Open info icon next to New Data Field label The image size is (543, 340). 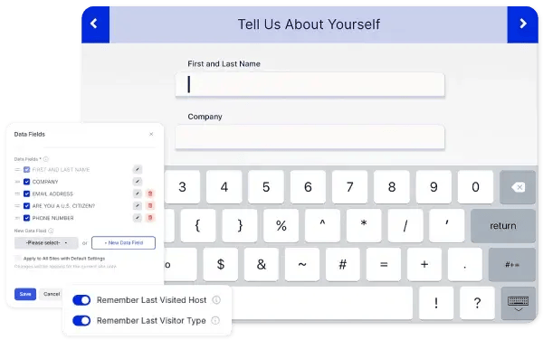tap(51, 231)
